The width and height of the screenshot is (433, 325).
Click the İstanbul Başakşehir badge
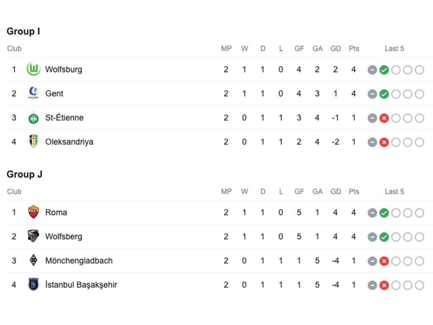click(x=33, y=284)
